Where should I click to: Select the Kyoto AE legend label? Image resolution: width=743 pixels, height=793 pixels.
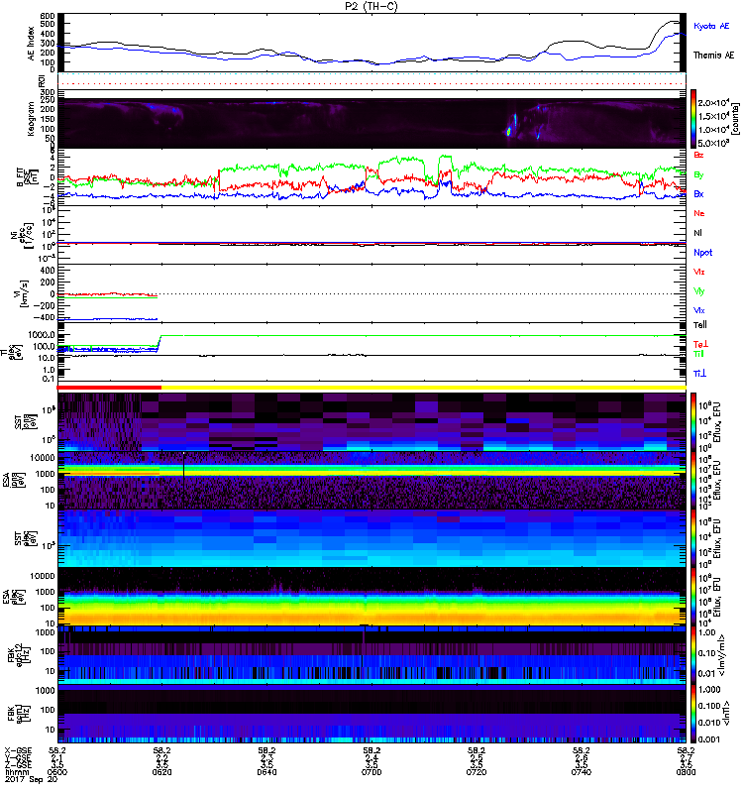coord(711,26)
